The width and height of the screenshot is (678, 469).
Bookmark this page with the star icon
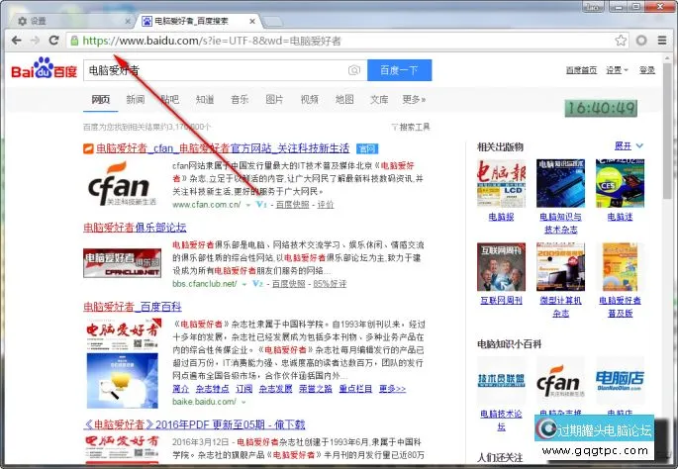(x=621, y=41)
